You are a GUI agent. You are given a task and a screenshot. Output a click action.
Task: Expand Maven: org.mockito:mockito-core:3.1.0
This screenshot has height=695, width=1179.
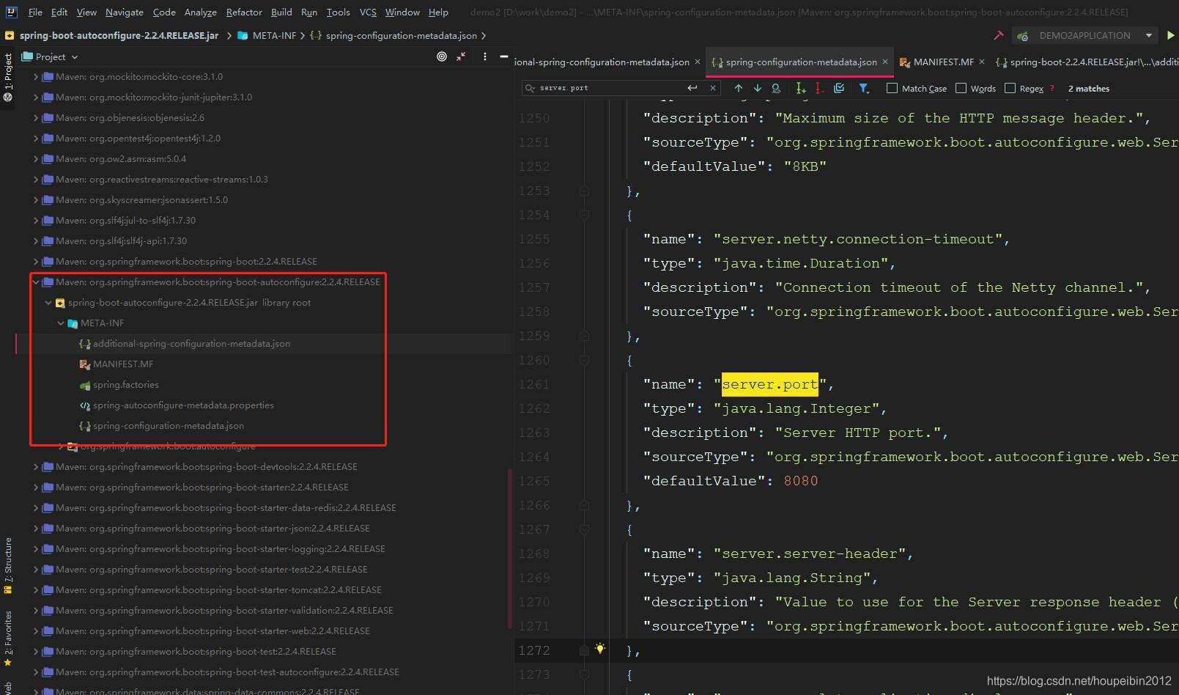click(x=35, y=76)
